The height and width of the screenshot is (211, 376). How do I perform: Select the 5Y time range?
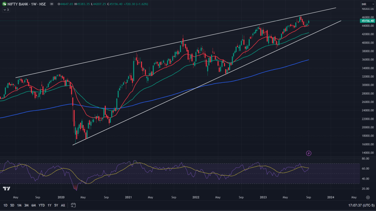click(x=56, y=206)
